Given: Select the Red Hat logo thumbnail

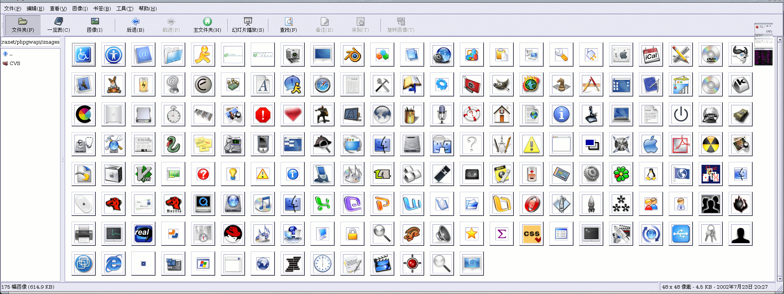Looking at the screenshot, I should [233, 234].
